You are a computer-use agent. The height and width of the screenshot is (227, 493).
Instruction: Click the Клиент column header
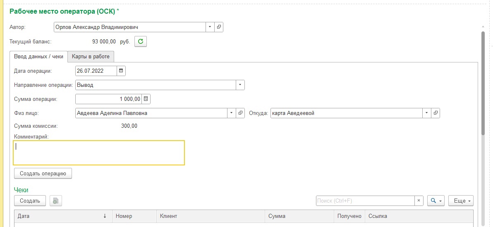click(x=211, y=216)
